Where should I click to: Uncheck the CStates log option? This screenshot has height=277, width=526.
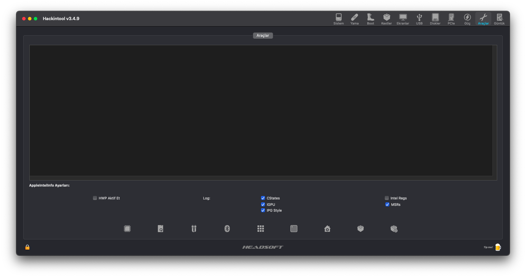(x=263, y=198)
